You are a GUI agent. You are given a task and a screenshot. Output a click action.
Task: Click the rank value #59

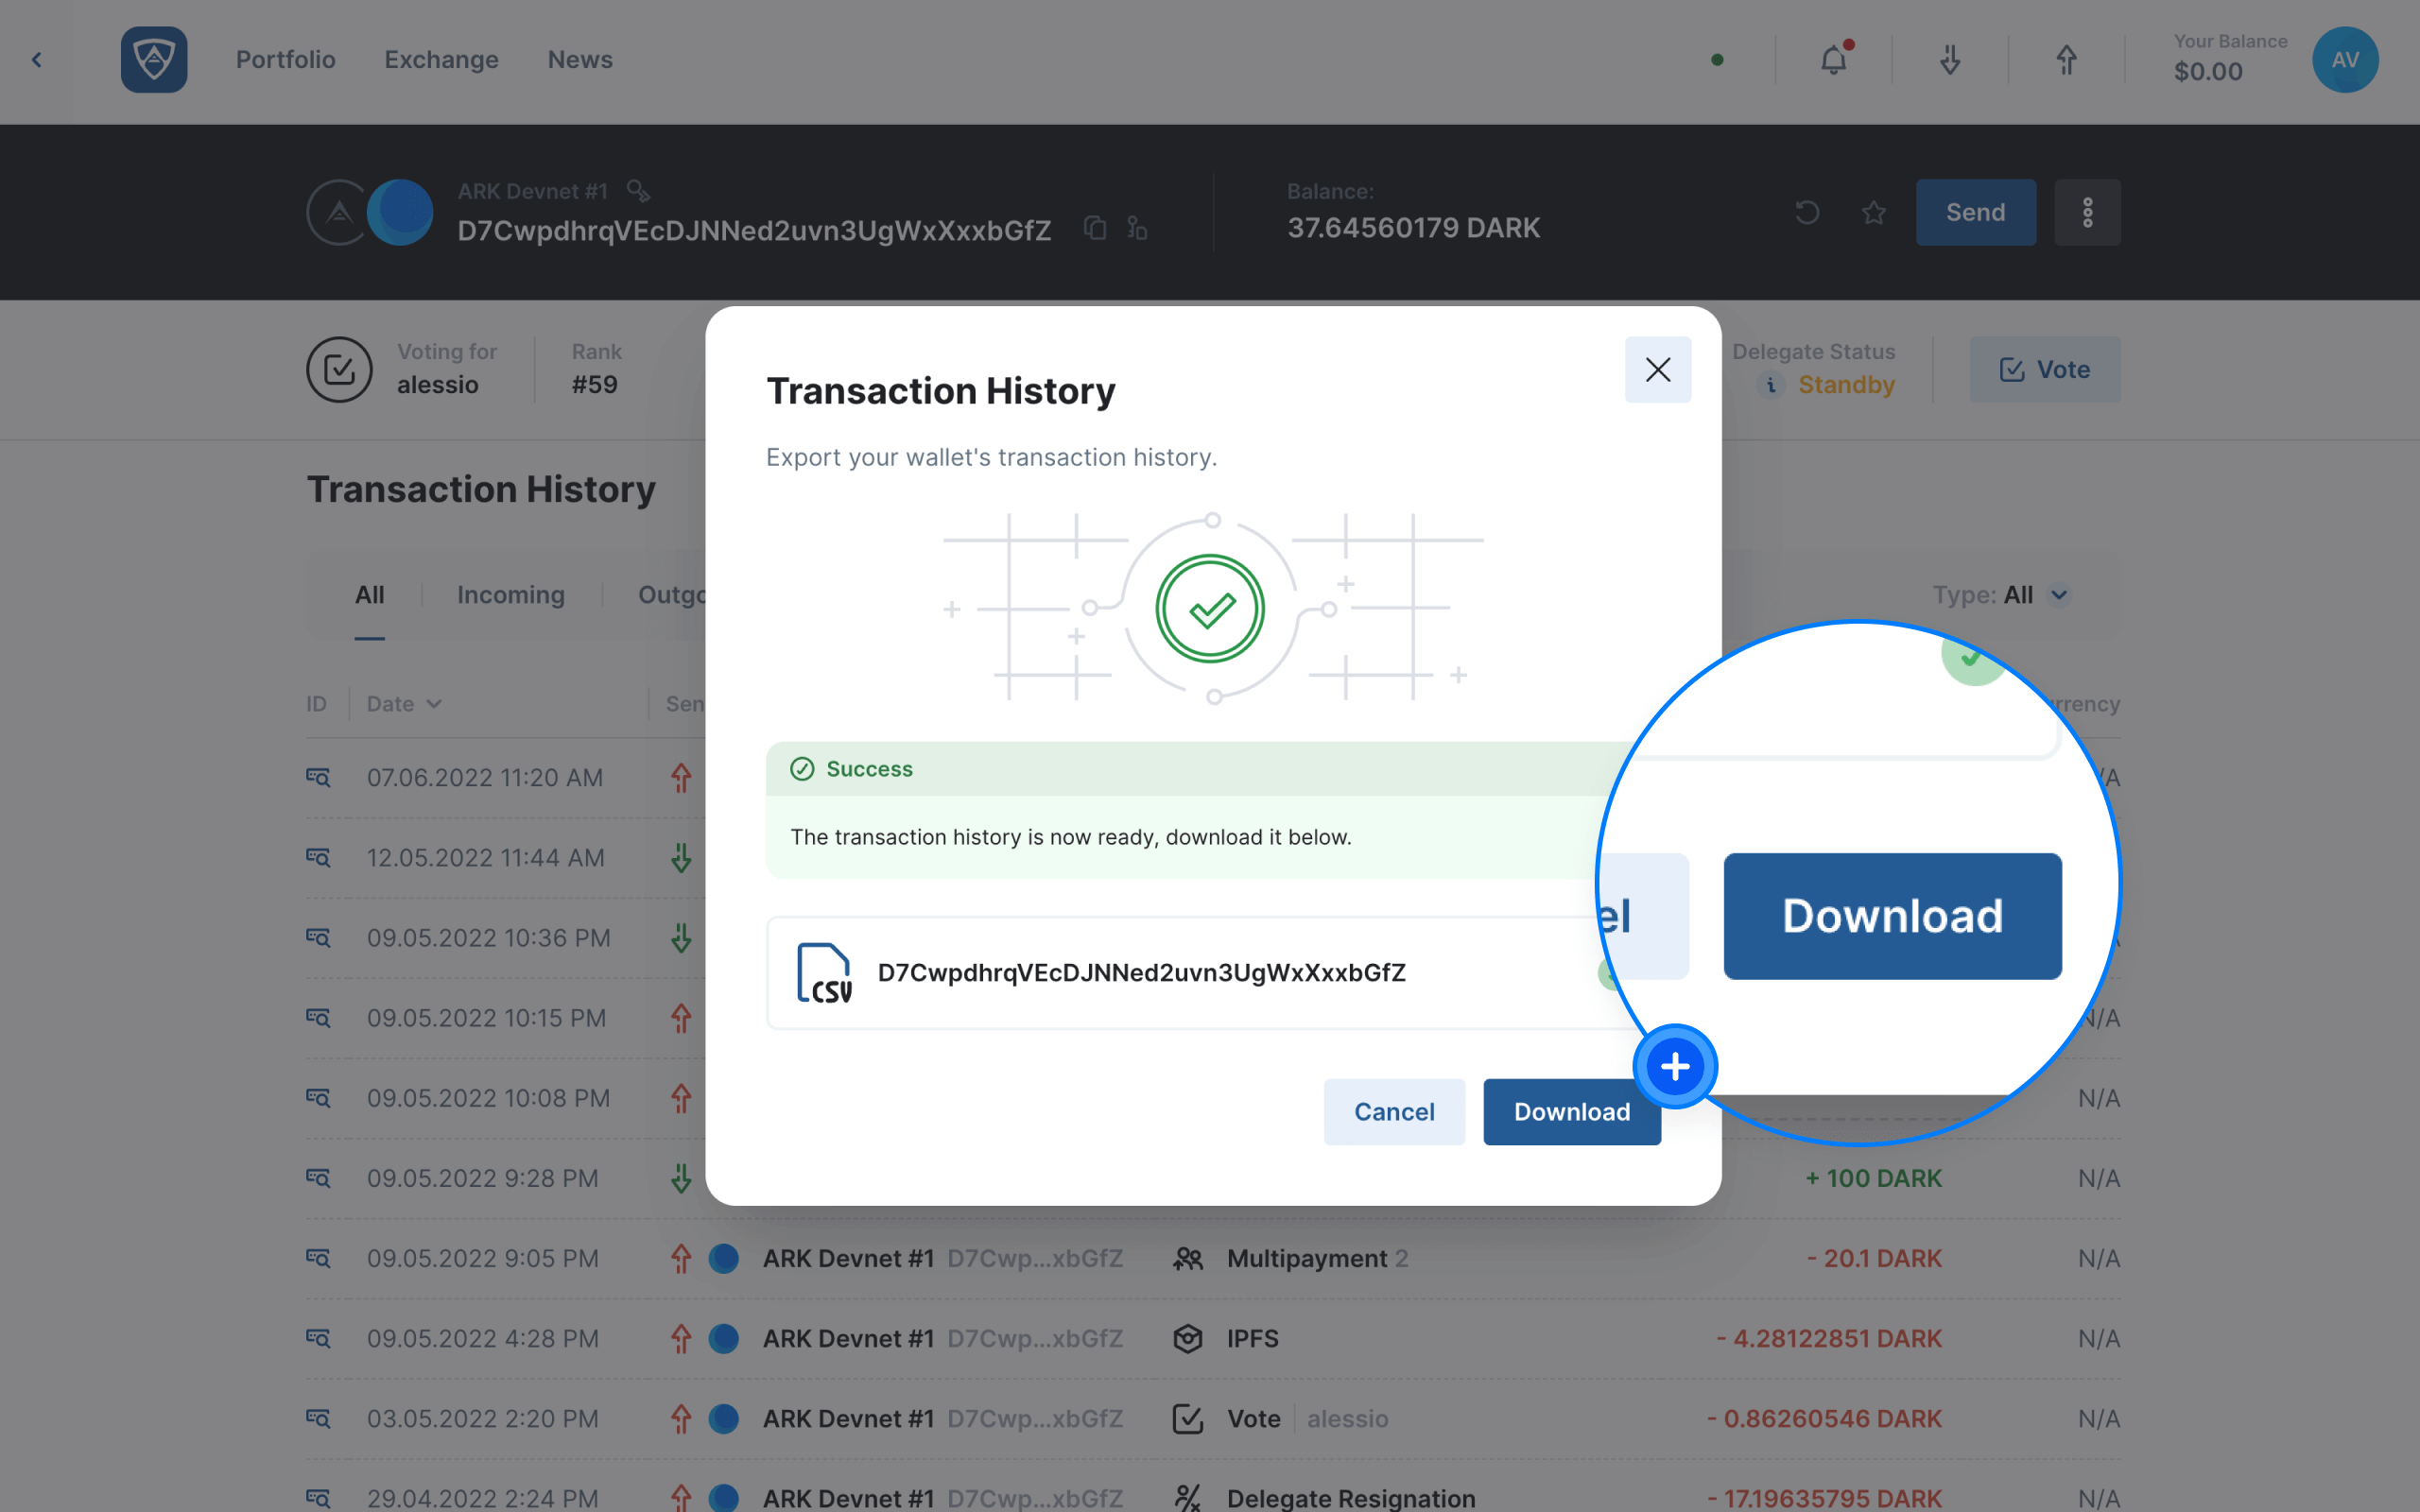(594, 385)
